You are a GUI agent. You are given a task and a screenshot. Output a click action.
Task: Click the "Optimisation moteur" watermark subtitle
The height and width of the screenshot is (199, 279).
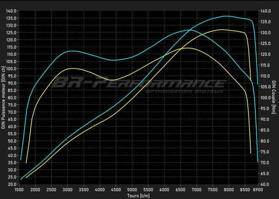pyautogui.click(x=185, y=91)
